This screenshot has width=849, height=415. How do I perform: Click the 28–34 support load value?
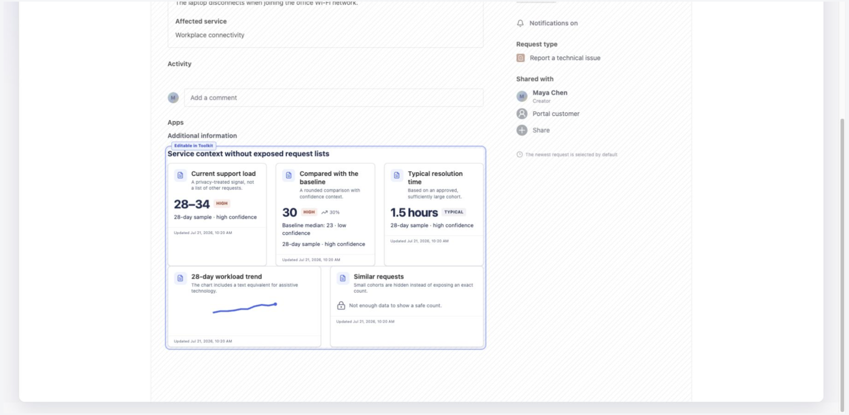(x=191, y=204)
